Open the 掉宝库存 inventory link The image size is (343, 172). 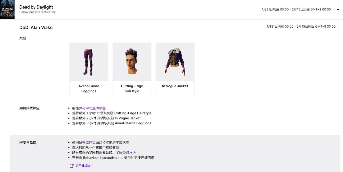point(85,143)
